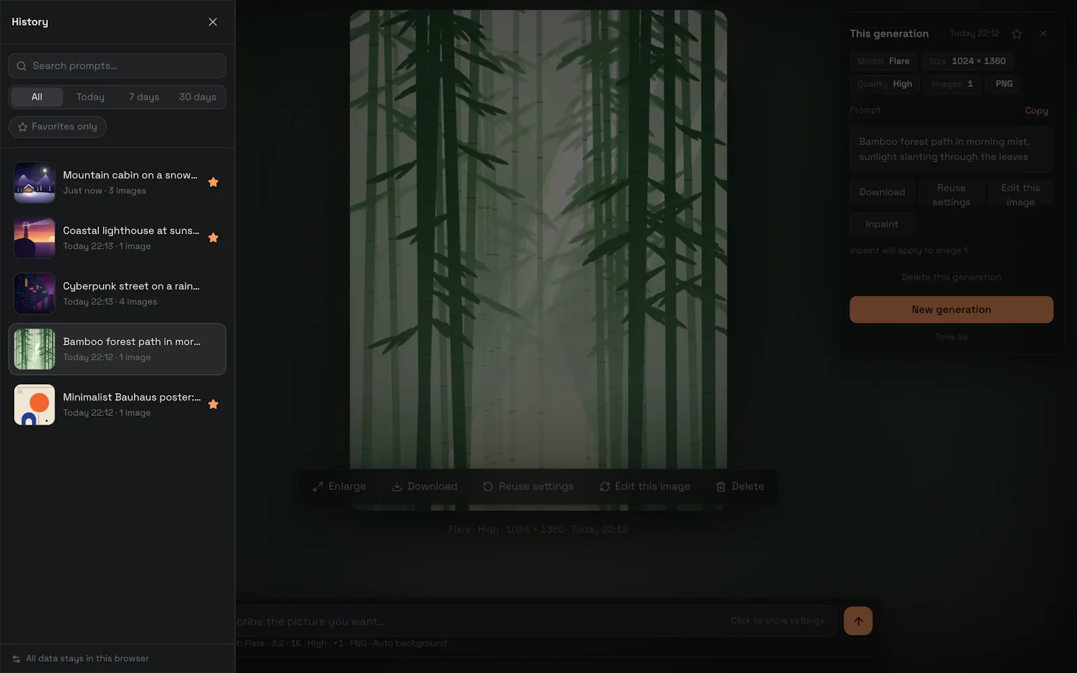The height and width of the screenshot is (673, 1077).
Task: Click the 'All data stays in this browser' notice
Action: tap(81, 659)
